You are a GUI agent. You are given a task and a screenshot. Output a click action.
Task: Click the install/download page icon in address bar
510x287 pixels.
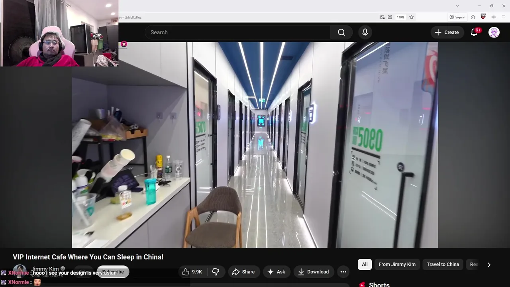tap(390, 17)
